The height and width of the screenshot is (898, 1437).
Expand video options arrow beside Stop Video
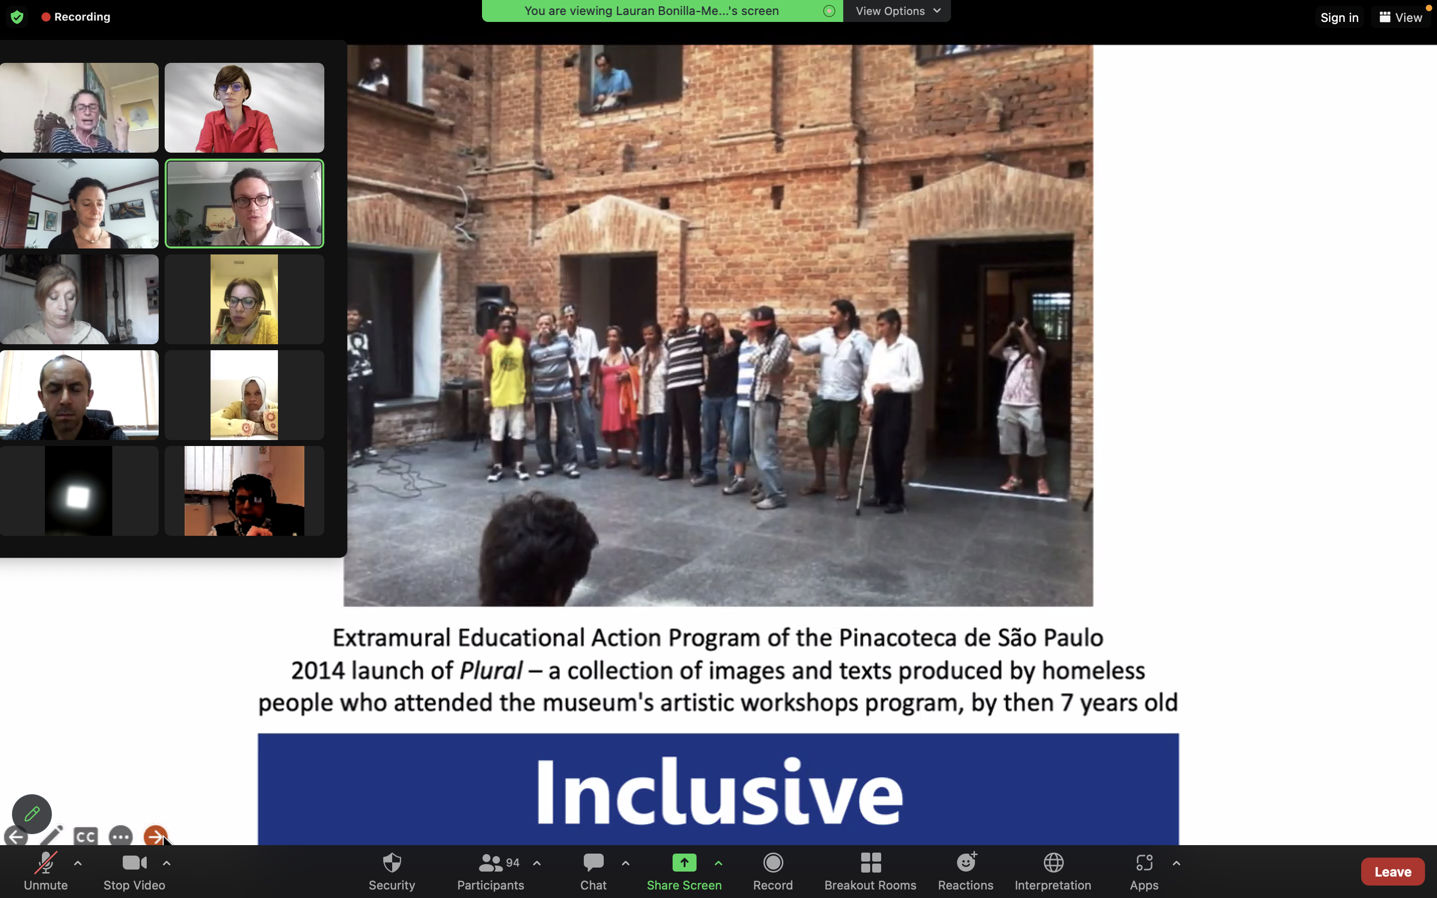click(167, 863)
